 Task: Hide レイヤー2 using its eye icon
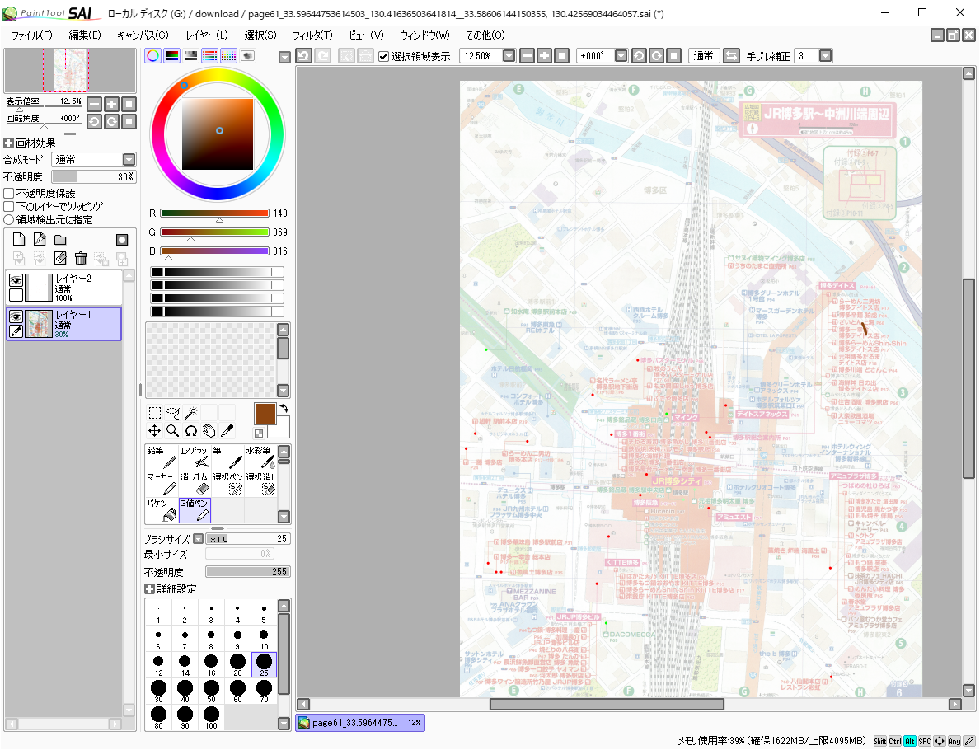click(16, 280)
